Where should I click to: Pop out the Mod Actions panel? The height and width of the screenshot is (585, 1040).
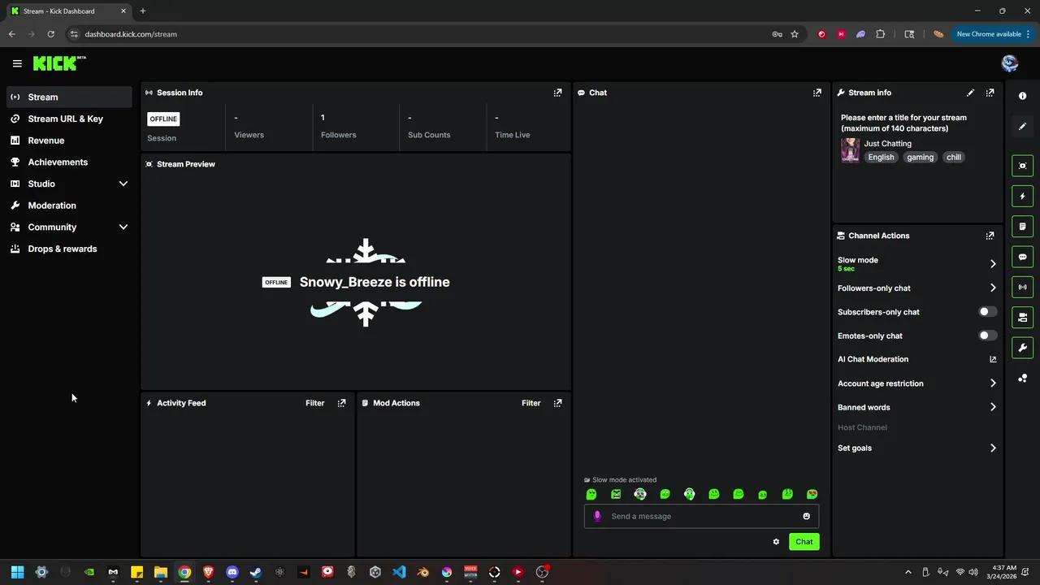pos(557,403)
